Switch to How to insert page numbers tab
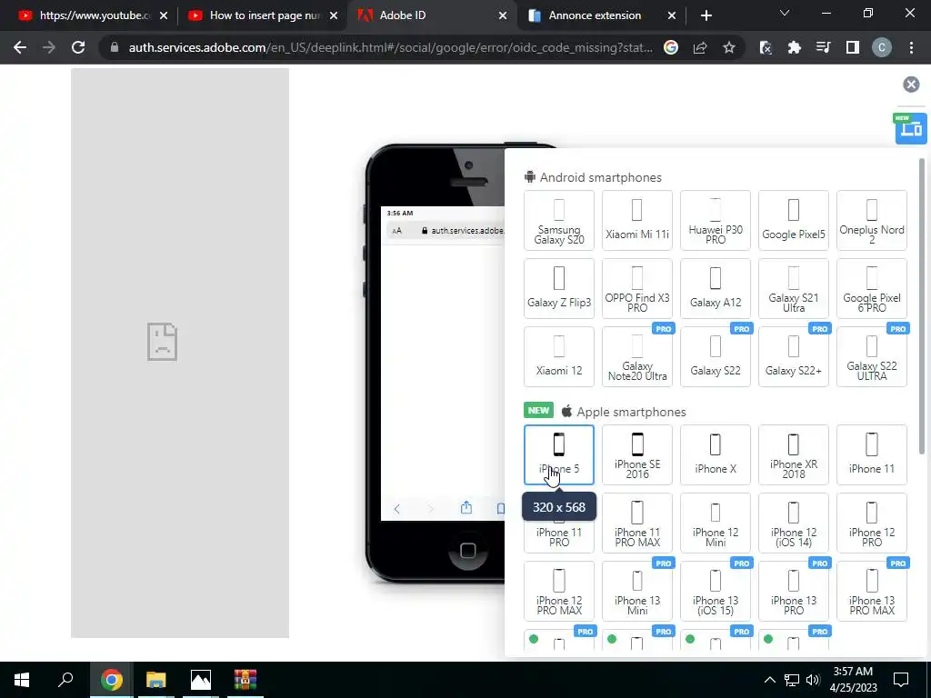Screen dimensions: 931x698 (x=263, y=15)
